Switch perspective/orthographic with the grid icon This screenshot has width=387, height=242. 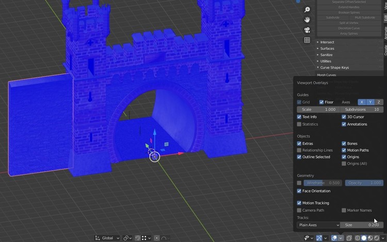click(x=307, y=40)
